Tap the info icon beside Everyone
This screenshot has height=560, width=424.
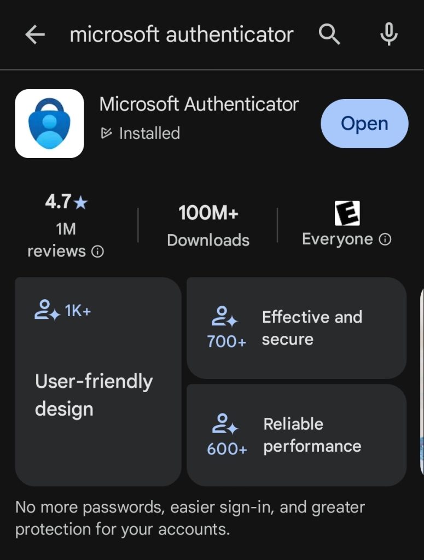click(x=385, y=240)
